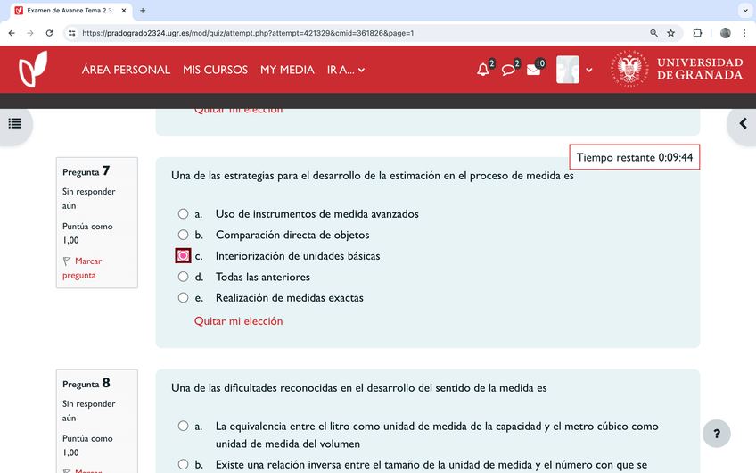Bookmark this page with star icon
Viewport: 756px width, 473px height.
tap(671, 33)
